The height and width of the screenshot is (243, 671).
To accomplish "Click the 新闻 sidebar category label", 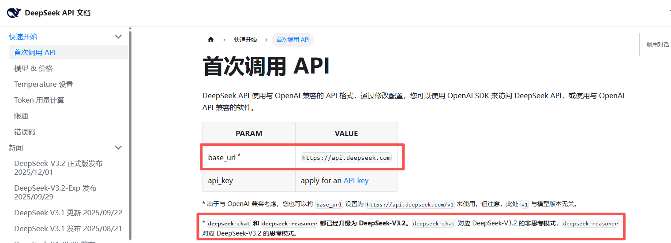I will (x=16, y=148).
